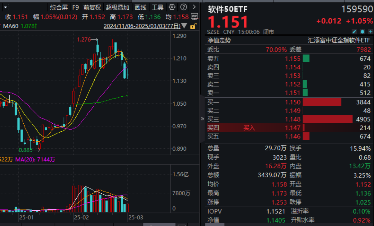The image size is (374, 226).
Task: Open the help question-mark icon
Action: tap(183, 7)
